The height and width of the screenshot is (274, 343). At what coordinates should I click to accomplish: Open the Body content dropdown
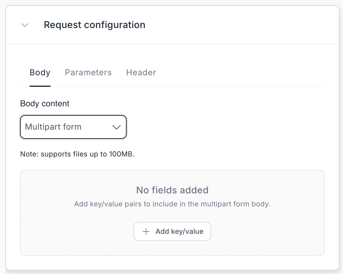point(73,127)
